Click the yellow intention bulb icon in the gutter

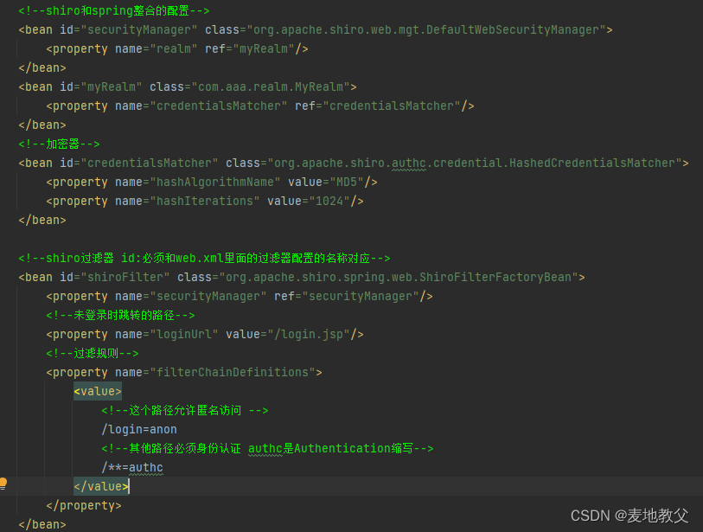pos(4,485)
